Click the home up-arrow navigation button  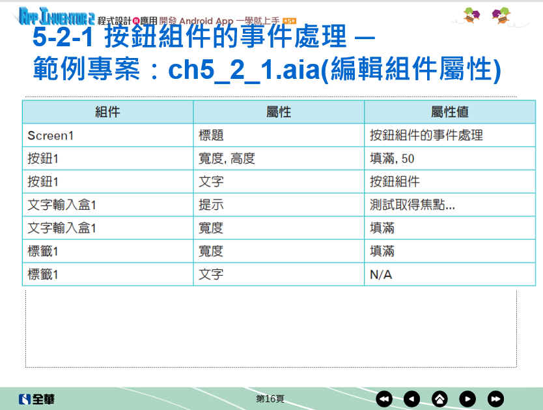(439, 399)
